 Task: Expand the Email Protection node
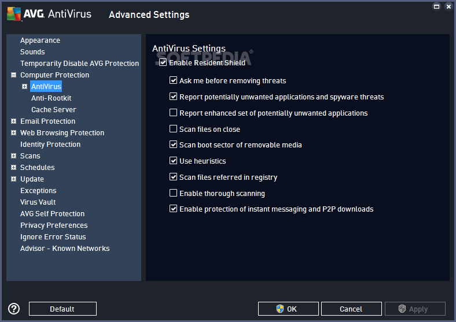[x=13, y=121]
